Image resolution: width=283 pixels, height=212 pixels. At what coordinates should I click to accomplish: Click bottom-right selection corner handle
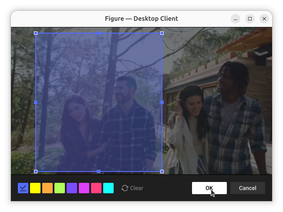pos(162,172)
